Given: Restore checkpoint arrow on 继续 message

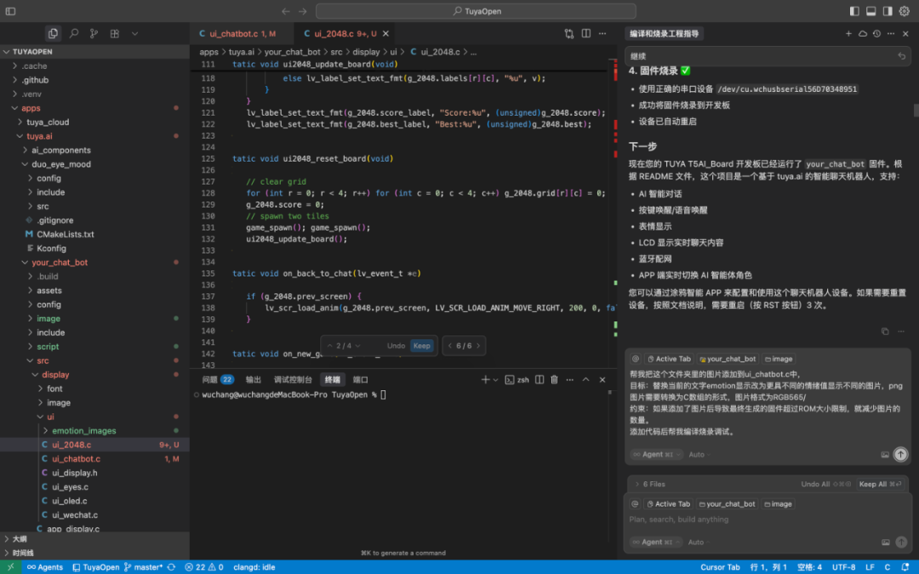Looking at the screenshot, I should click(902, 56).
